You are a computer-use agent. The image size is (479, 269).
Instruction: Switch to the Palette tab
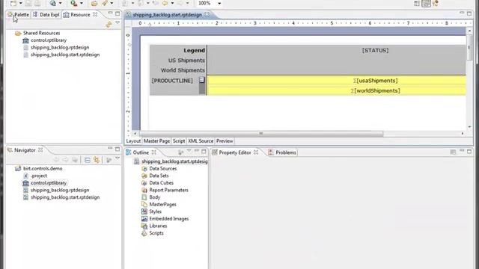pyautogui.click(x=18, y=15)
